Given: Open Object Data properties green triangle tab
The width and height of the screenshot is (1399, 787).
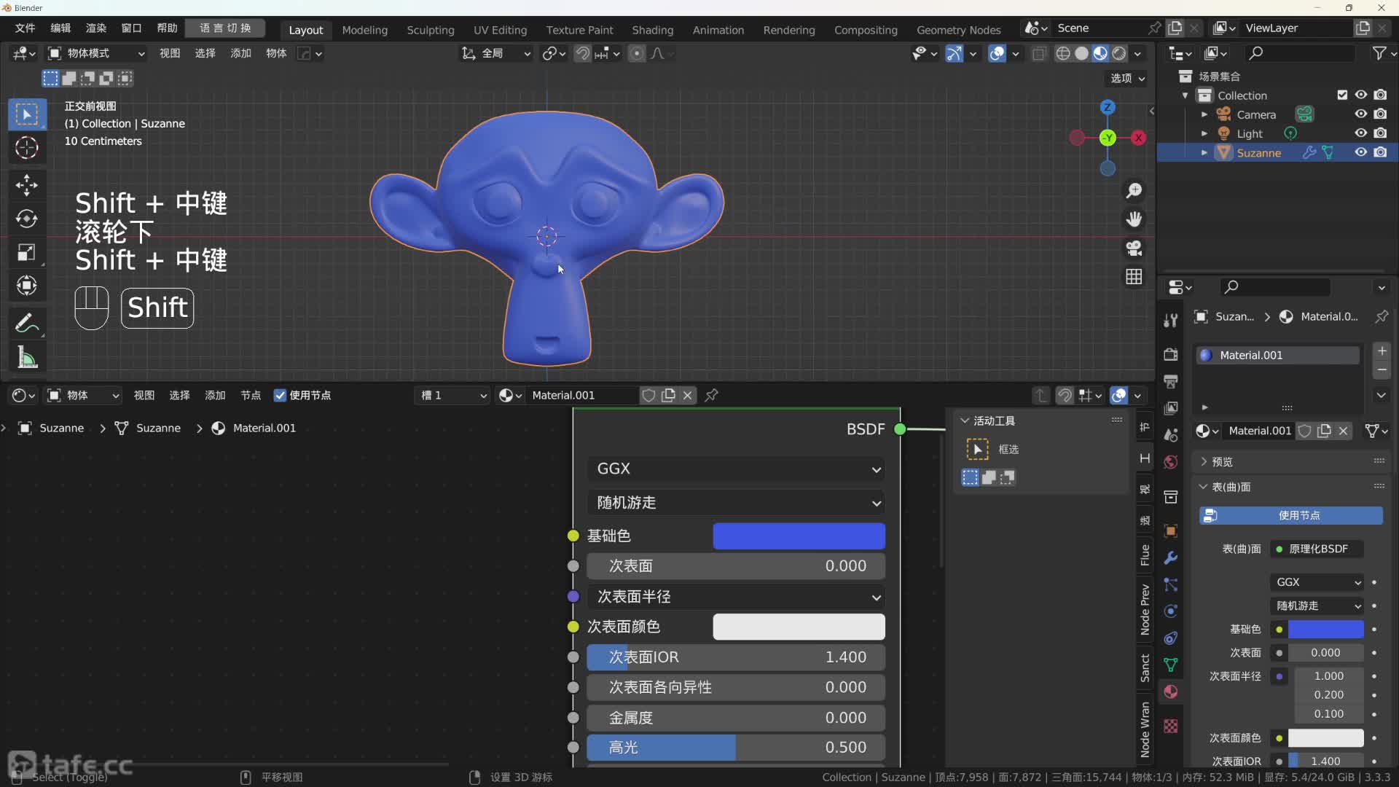Looking at the screenshot, I should pyautogui.click(x=1171, y=665).
